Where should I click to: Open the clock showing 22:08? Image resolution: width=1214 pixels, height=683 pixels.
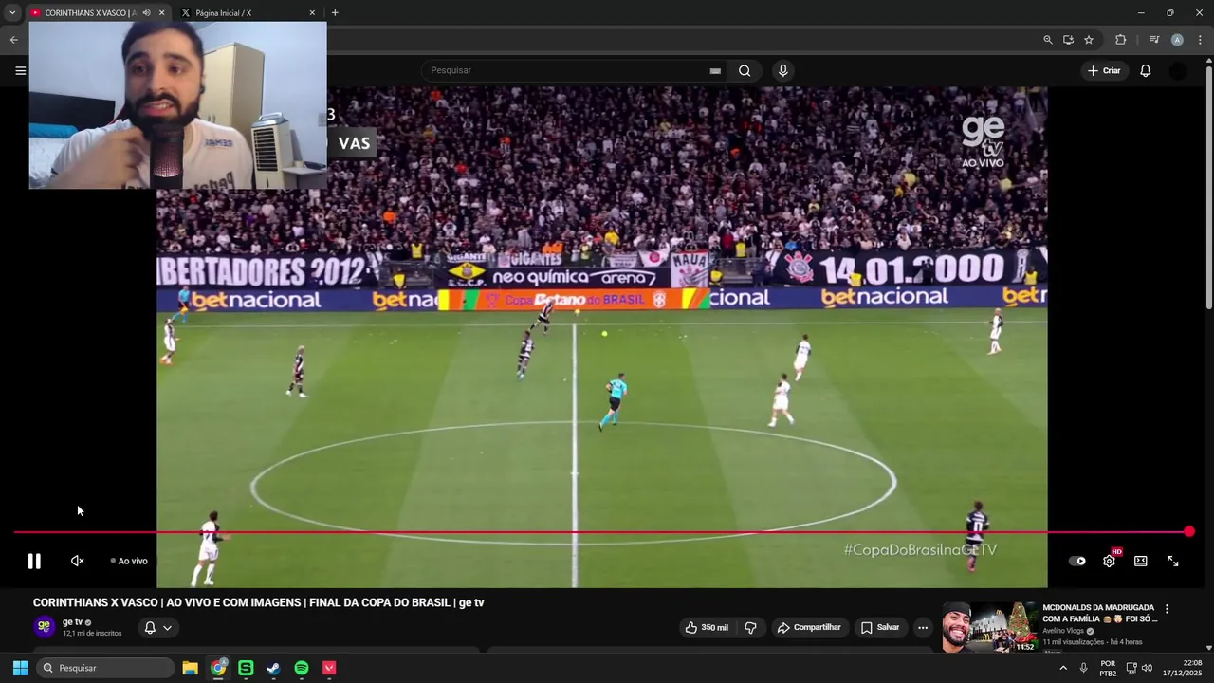click(1181, 668)
